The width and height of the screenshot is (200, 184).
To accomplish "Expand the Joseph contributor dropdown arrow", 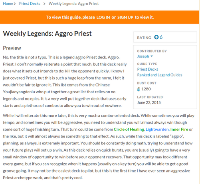I will click(x=152, y=56).
